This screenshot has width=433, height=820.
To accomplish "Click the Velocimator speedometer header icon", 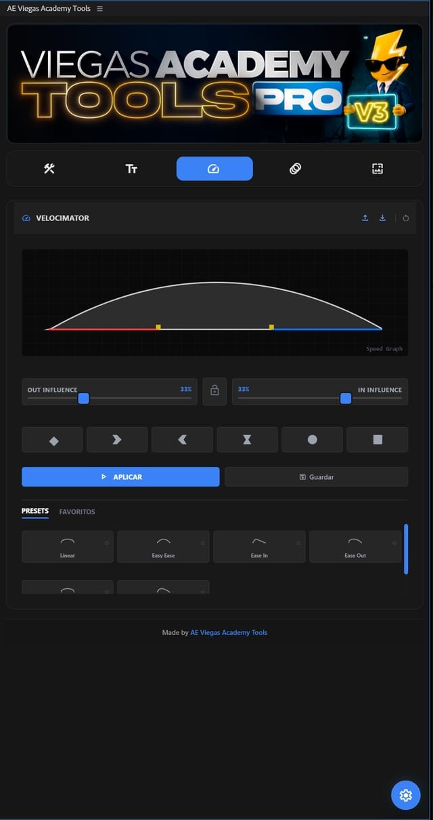I will (26, 218).
